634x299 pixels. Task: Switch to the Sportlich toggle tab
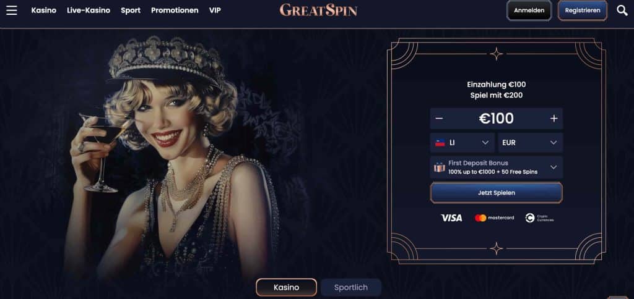[351, 287]
